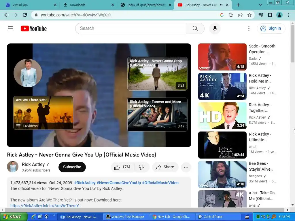Play Sade - Smooth Operator thumbnail
The image size is (295, 221).
click(222, 57)
